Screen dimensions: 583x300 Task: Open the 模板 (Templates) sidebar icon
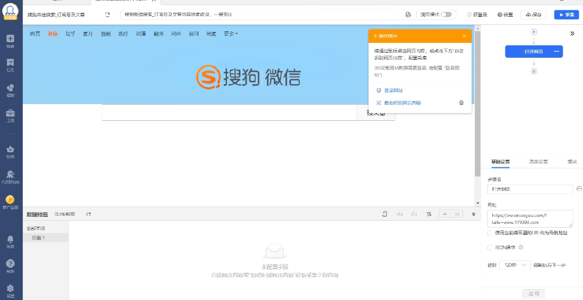10,87
